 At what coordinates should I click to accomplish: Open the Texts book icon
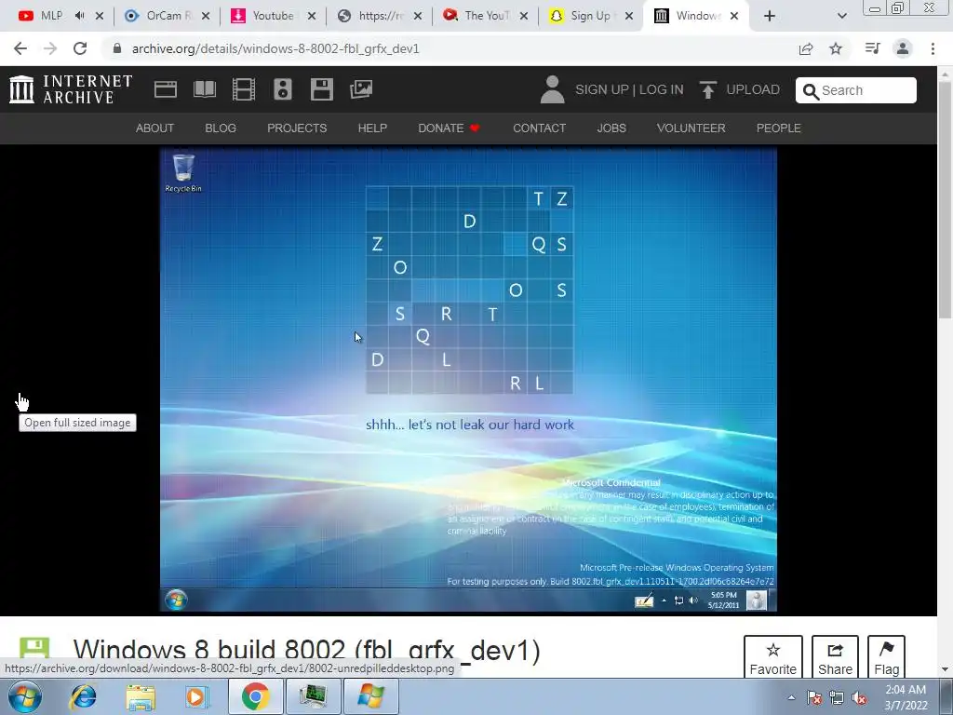coord(204,89)
